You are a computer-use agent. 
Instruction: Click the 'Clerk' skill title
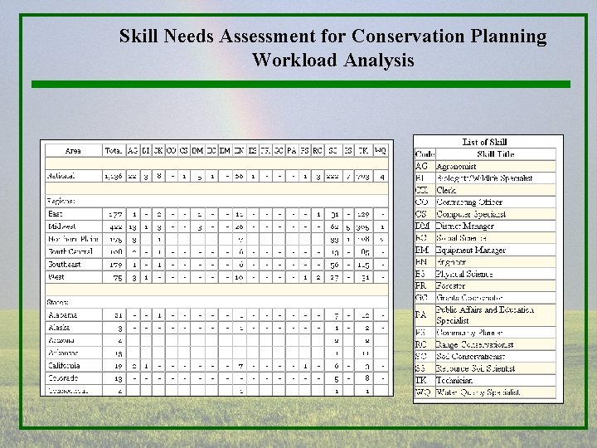click(x=446, y=190)
